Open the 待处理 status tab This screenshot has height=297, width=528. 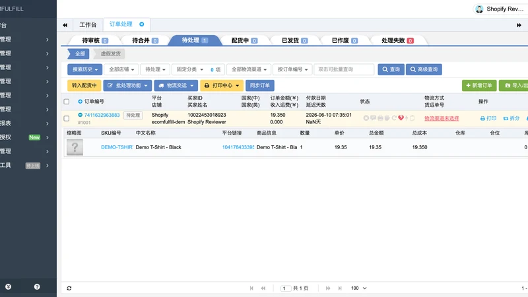click(195, 40)
